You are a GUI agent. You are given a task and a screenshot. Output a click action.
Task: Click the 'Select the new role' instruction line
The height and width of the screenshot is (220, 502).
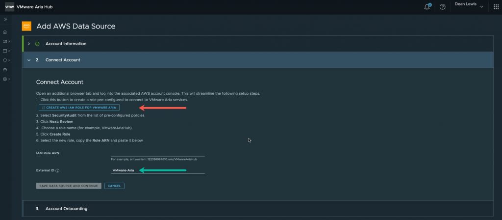coord(90,140)
